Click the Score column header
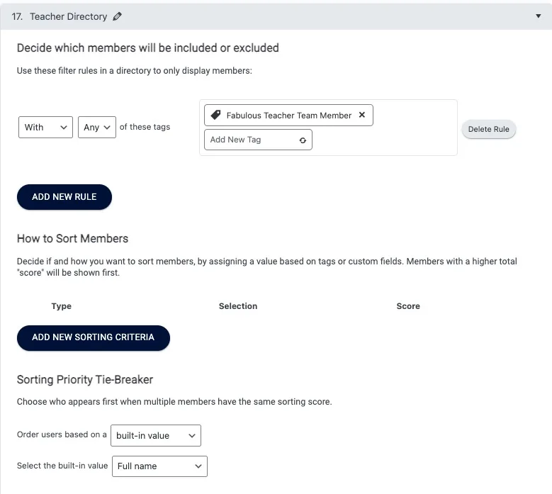Image resolution: width=552 pixels, height=494 pixels. [x=408, y=306]
